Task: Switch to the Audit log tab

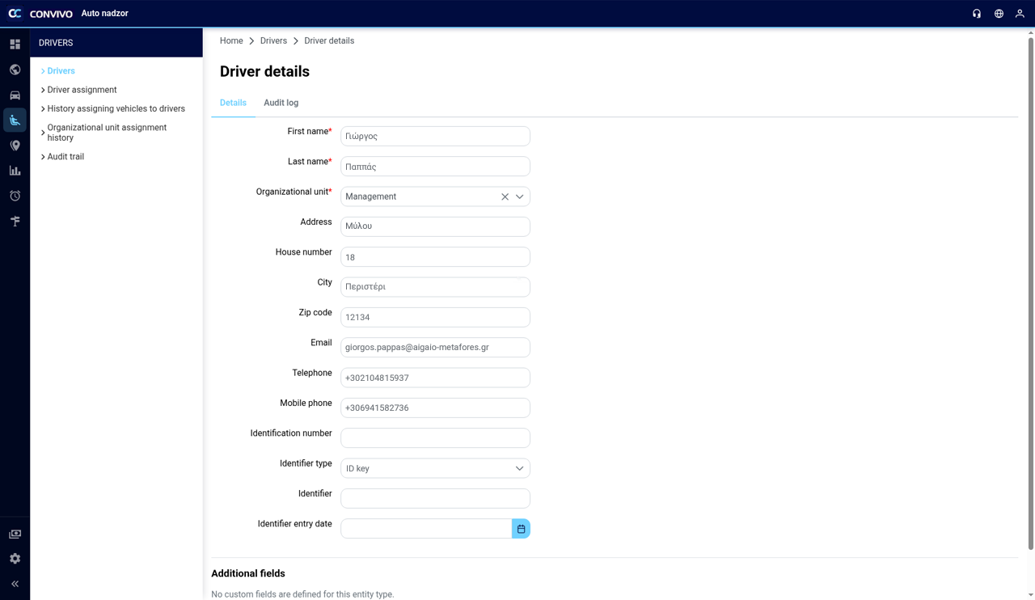Action: pos(281,103)
